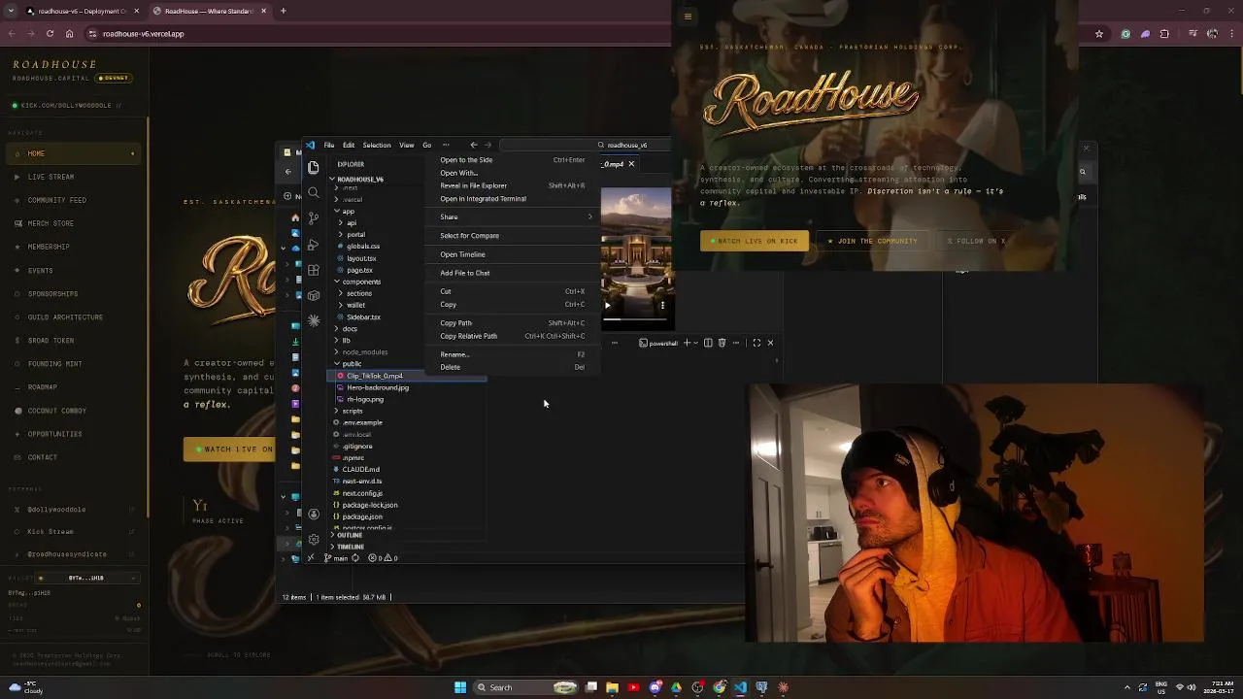This screenshot has height=699, width=1243.
Task: Open globals.css in the Explorer
Action: coord(363,247)
